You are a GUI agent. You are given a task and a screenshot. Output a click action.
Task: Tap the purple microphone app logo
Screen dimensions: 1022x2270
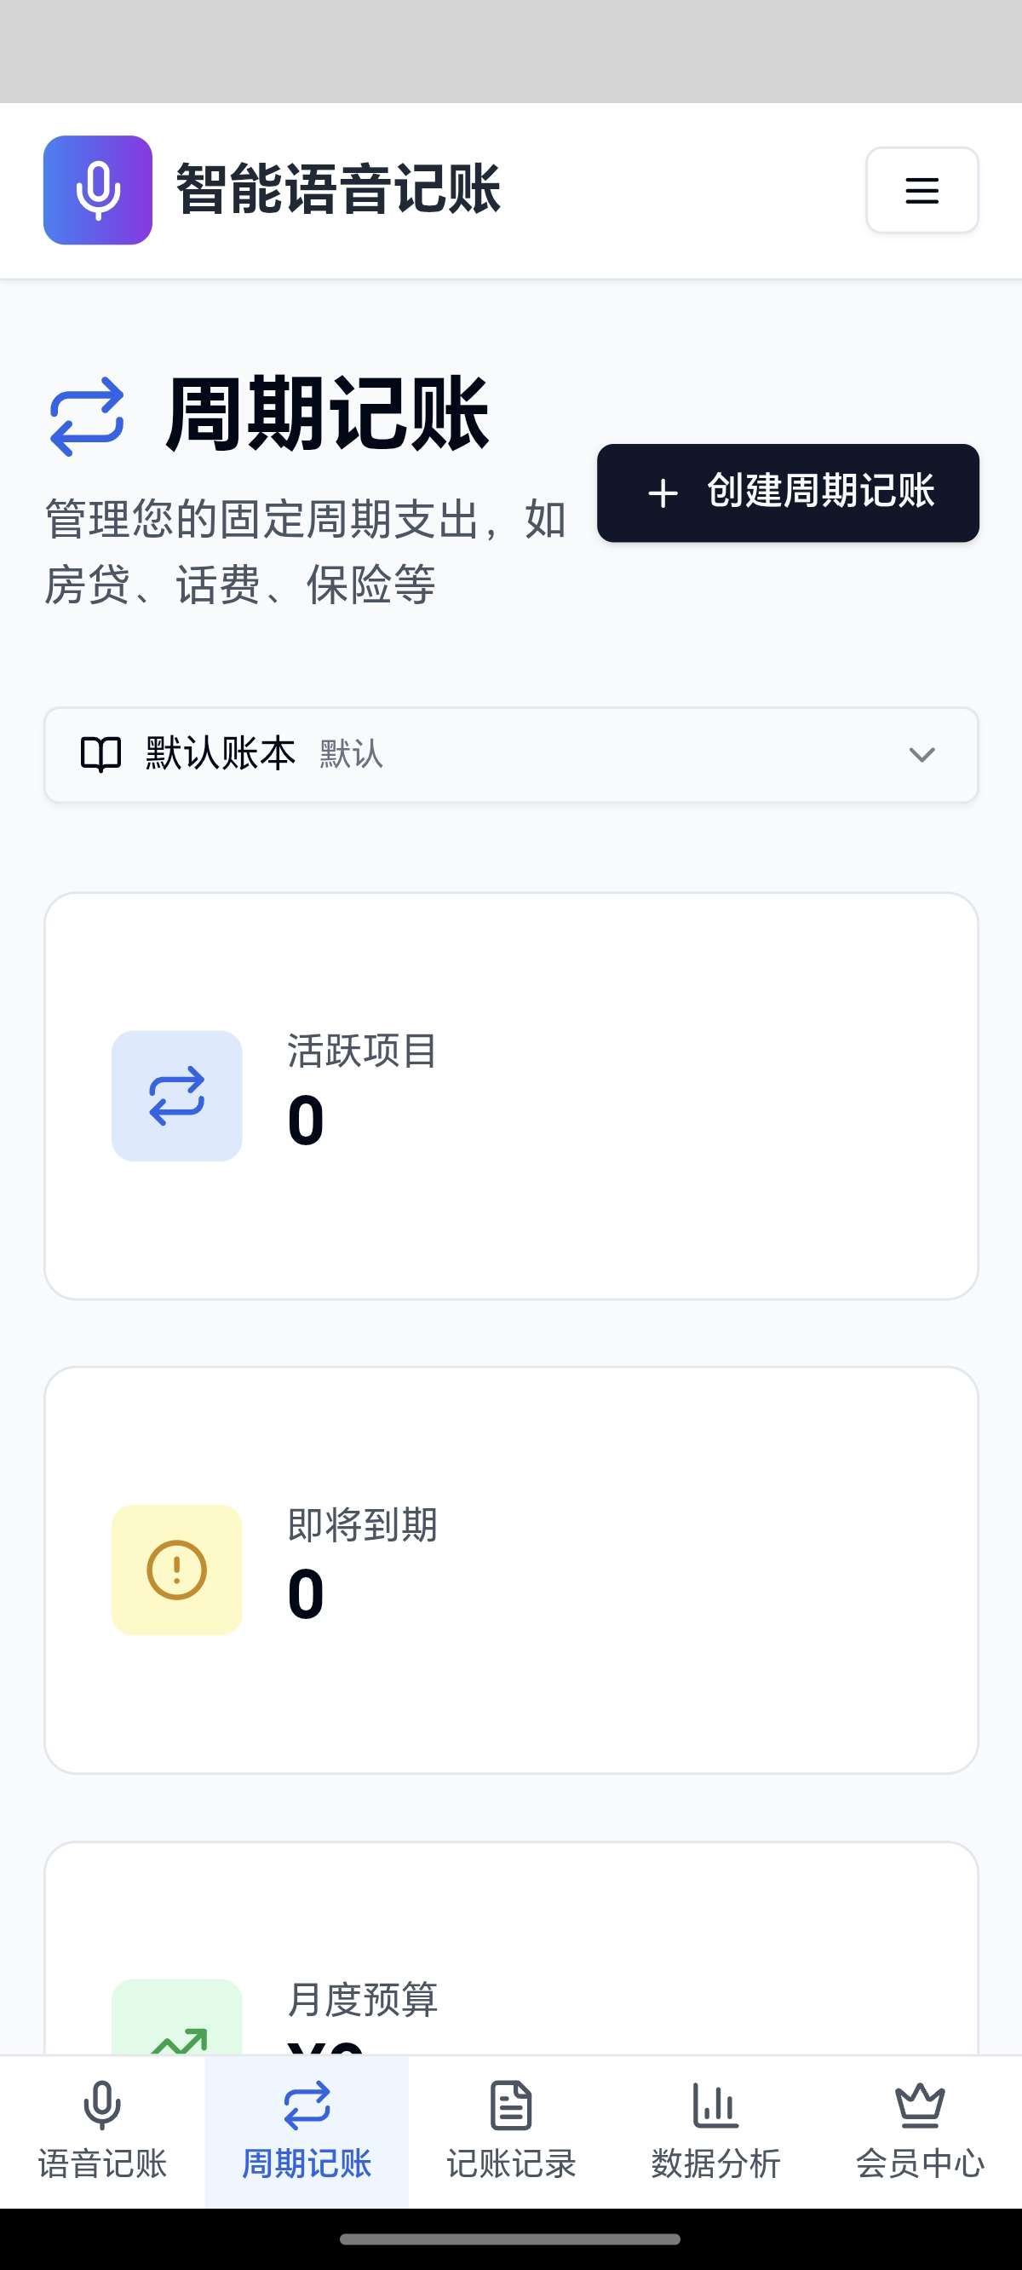coord(98,190)
